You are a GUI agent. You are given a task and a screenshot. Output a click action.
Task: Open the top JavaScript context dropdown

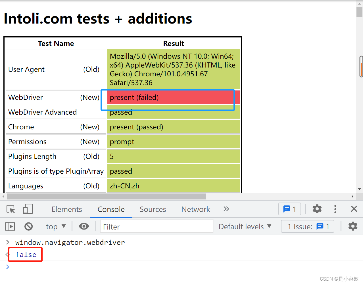(56, 226)
